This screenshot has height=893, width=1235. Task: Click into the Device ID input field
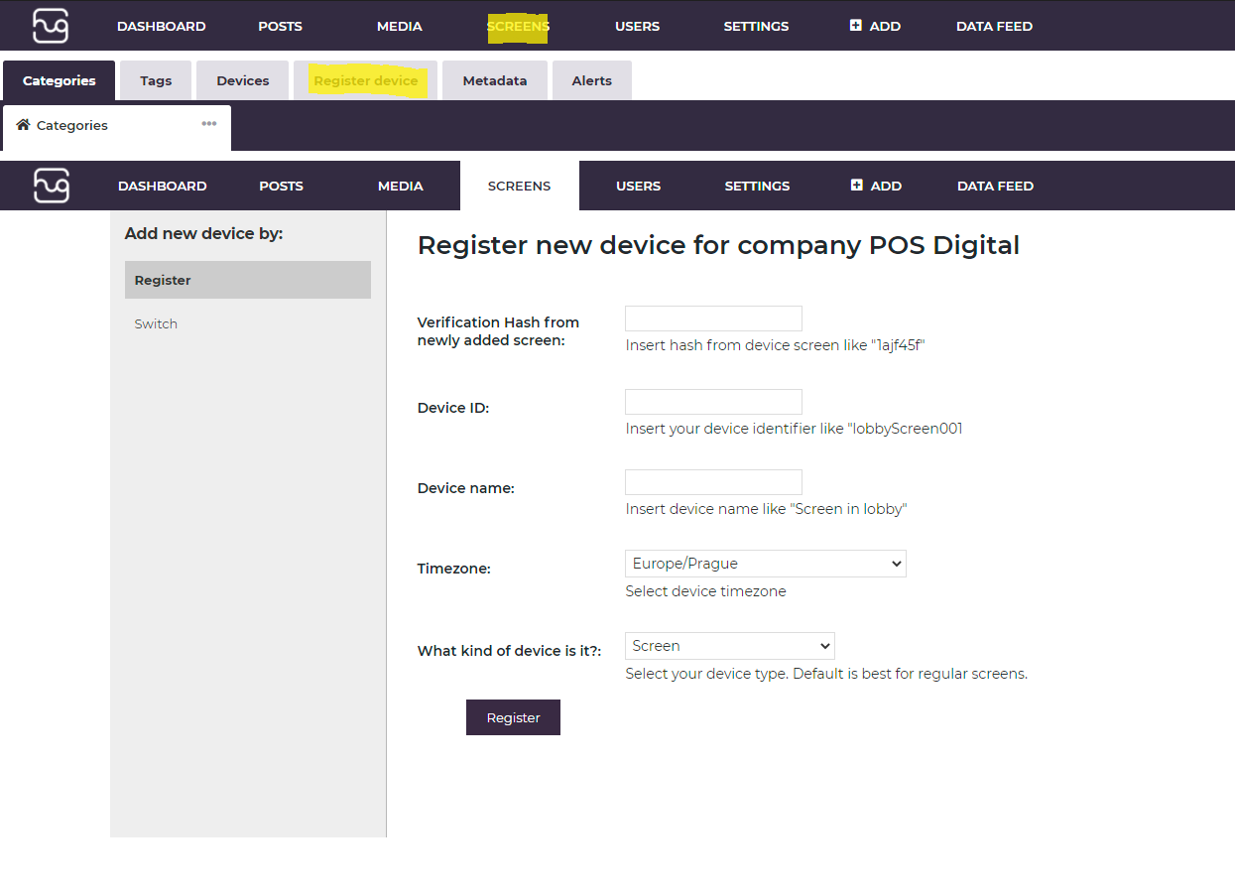point(713,402)
